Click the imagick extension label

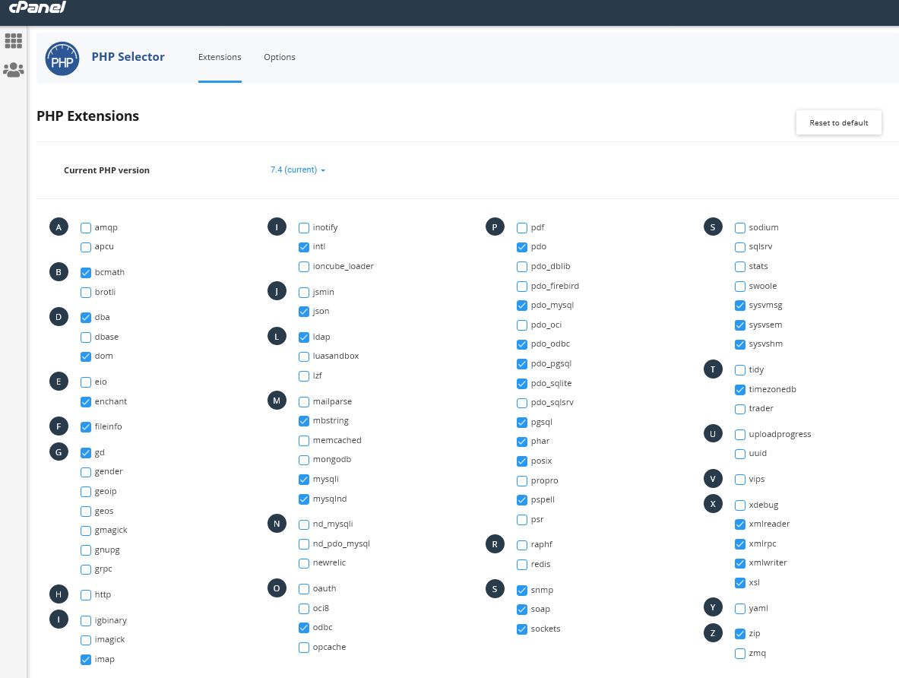[x=109, y=640]
